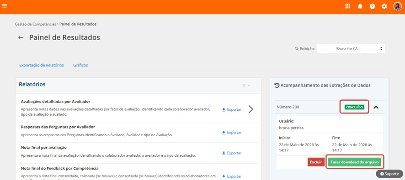This screenshot has width=405, height=180.
Task: Export Respostas das Perguntas por Avaliador
Action: point(232,132)
